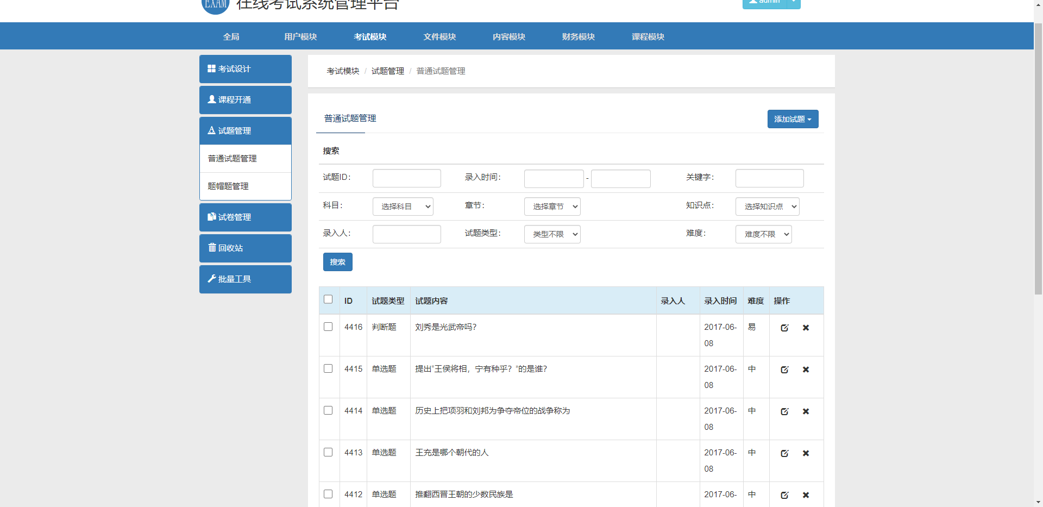Click the page vertical scrollbar thumb

coord(1038,158)
